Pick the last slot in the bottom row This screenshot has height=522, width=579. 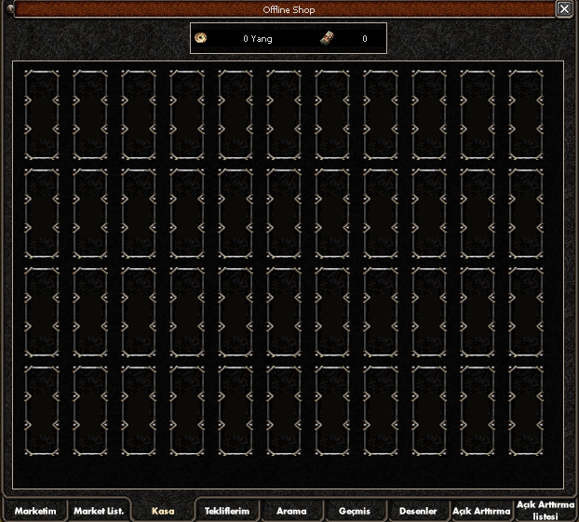coord(526,409)
